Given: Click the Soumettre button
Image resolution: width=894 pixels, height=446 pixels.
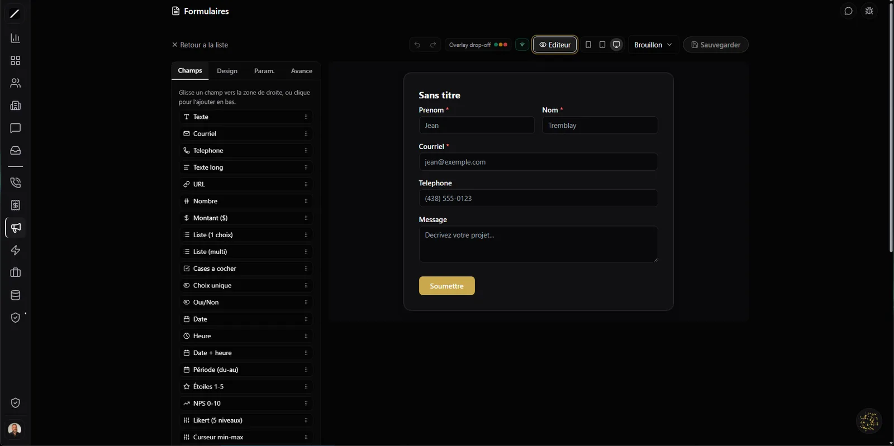Looking at the screenshot, I should 447,286.
